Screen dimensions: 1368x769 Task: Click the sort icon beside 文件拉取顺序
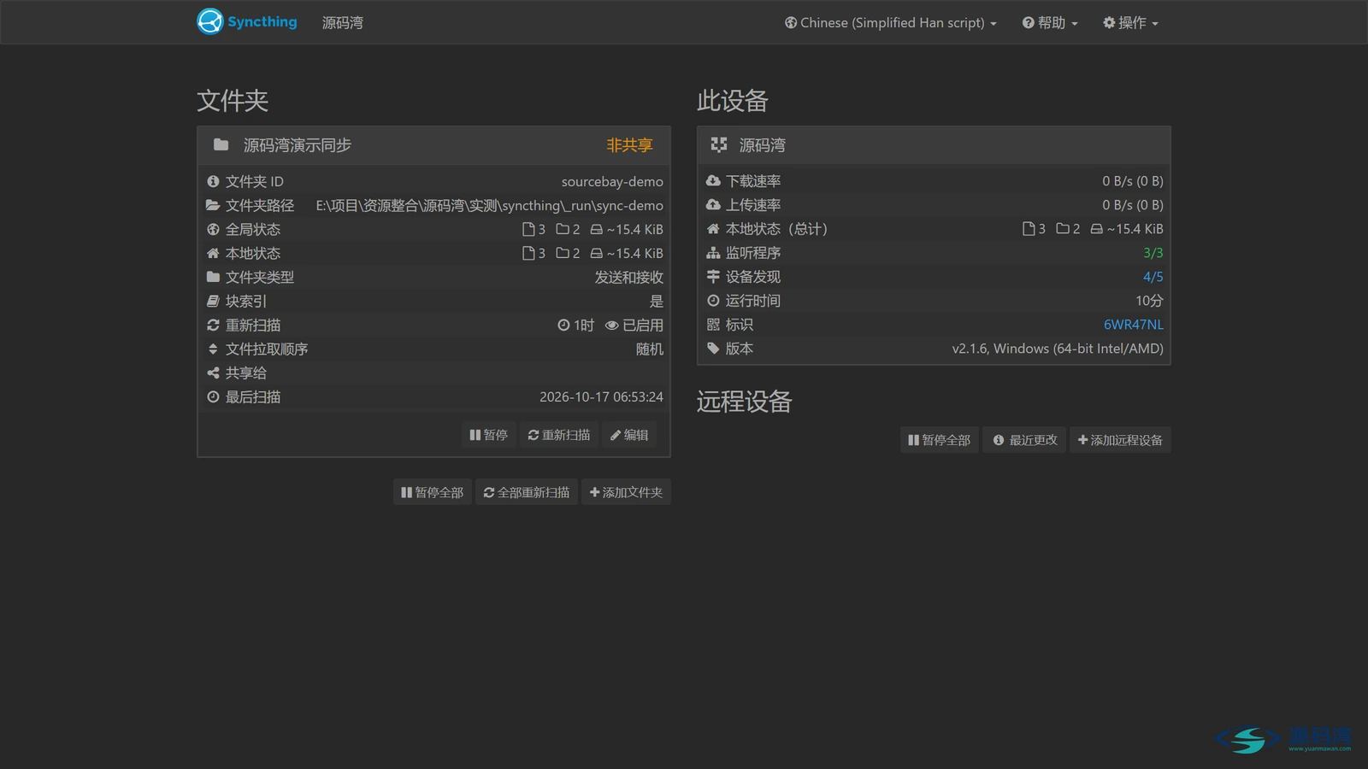(x=213, y=349)
